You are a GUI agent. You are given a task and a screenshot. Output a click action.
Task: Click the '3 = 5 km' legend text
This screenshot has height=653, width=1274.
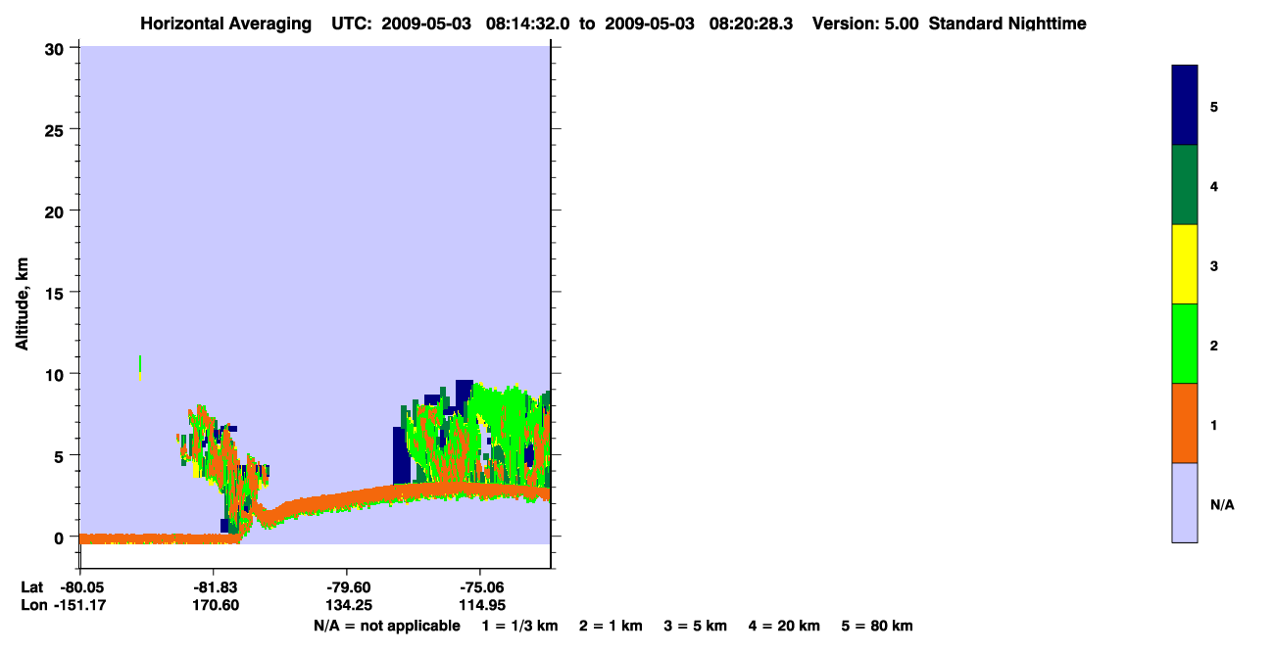coord(696,626)
